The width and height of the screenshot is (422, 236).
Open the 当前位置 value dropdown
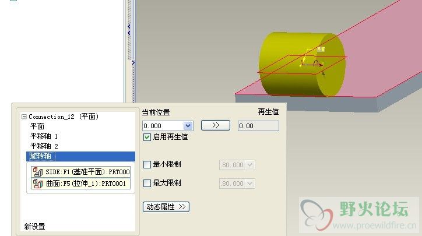(188, 126)
